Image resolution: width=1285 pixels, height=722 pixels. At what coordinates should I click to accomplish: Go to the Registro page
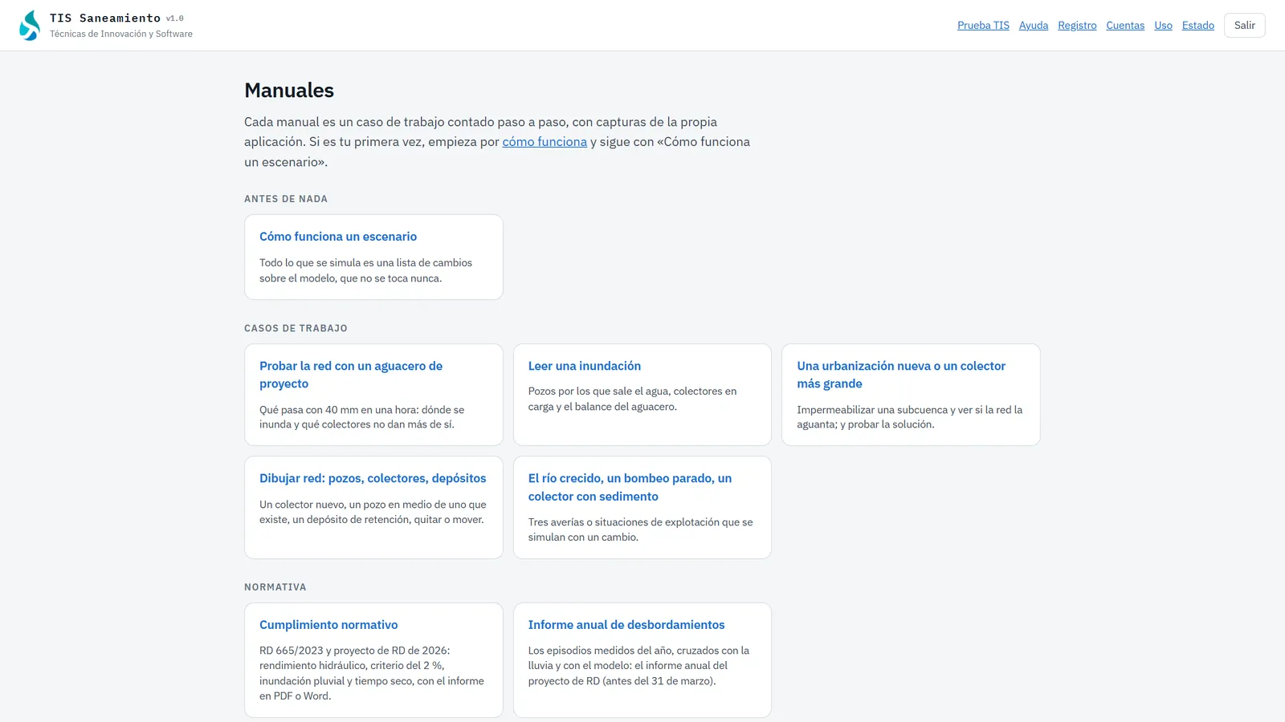(1077, 26)
